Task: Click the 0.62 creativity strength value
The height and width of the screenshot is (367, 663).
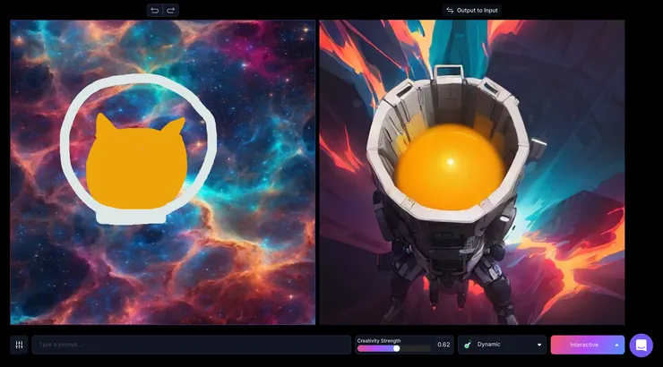Action: [x=443, y=345]
